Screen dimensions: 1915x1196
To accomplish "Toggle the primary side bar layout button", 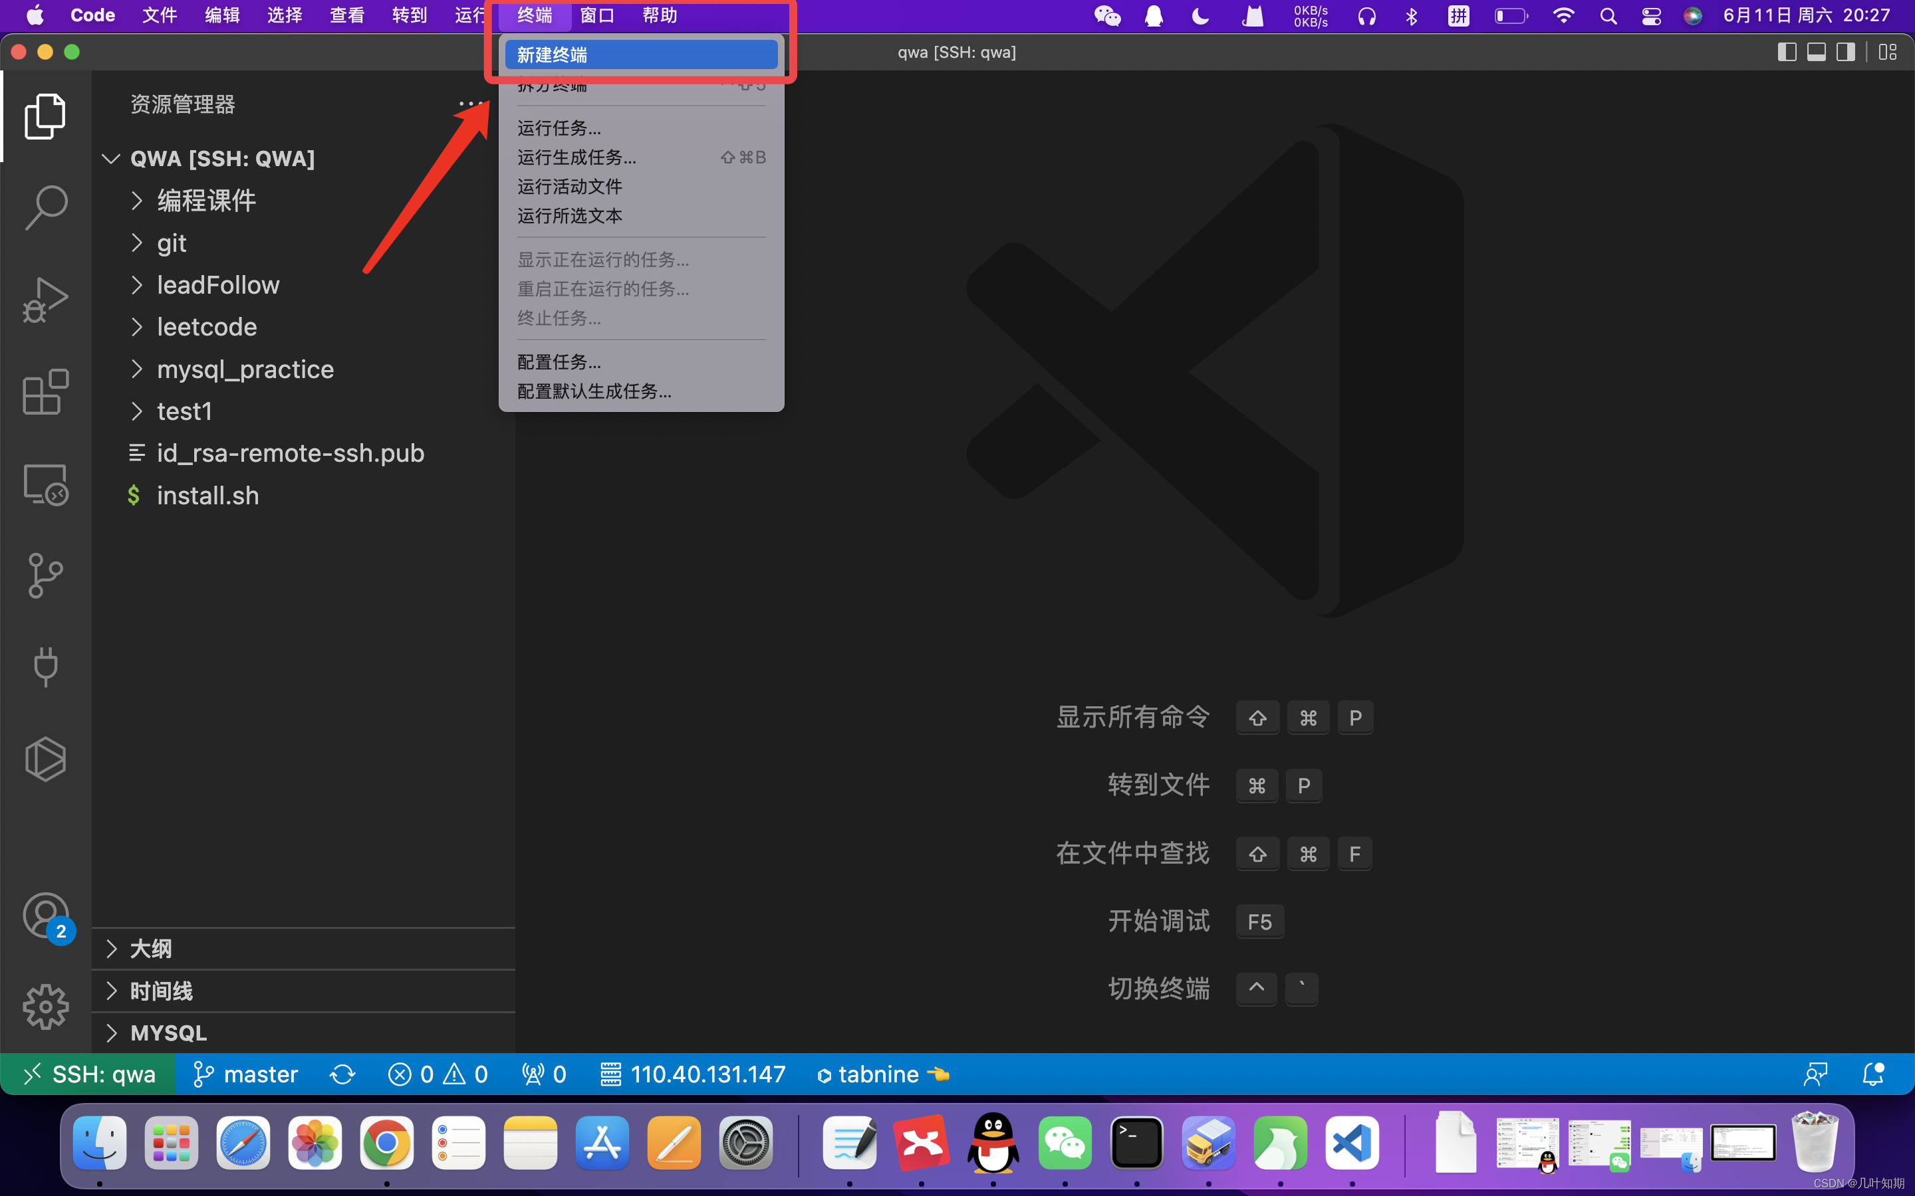I will 1786,52.
